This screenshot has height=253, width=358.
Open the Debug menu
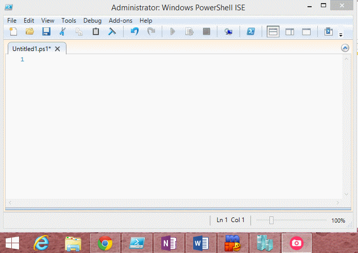click(x=92, y=21)
